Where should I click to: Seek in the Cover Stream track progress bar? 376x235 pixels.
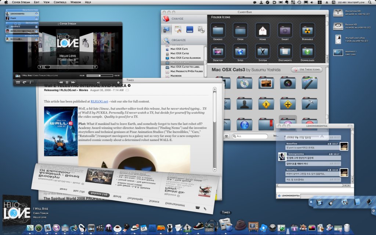click(x=100, y=76)
